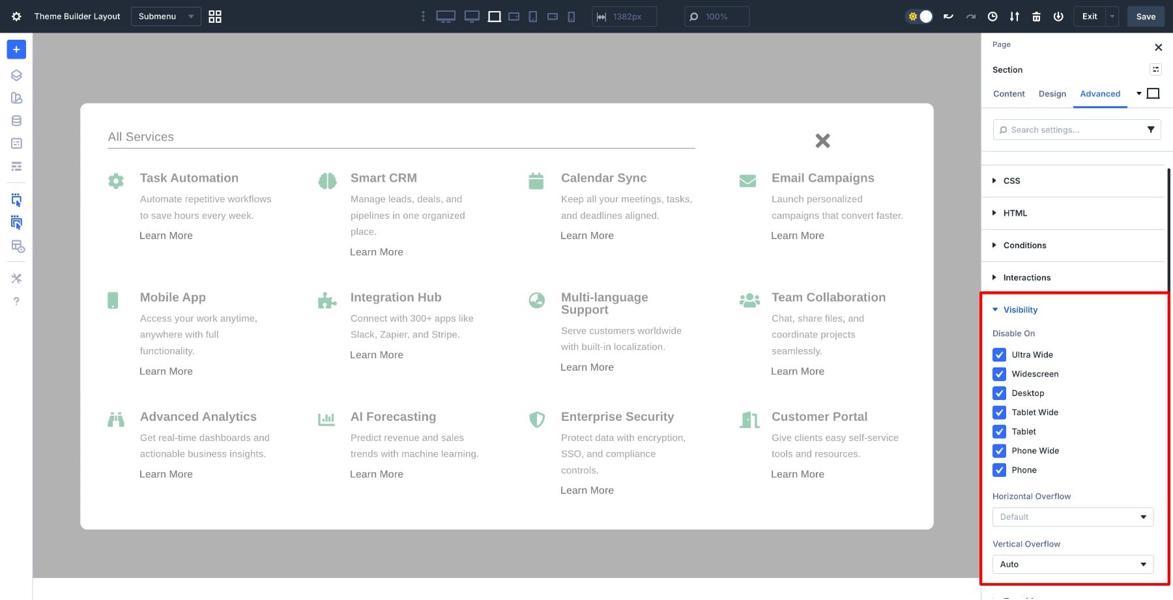Click the Save button
The height and width of the screenshot is (600, 1173).
1145,16
